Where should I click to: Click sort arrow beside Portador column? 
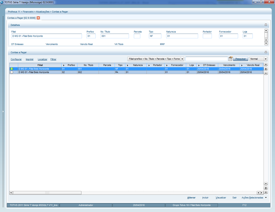(x=149, y=65)
